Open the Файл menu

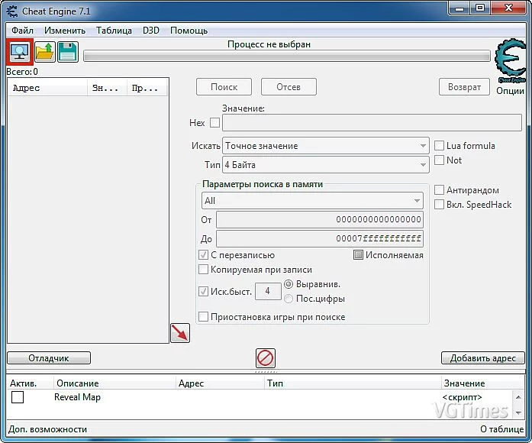[x=22, y=31]
